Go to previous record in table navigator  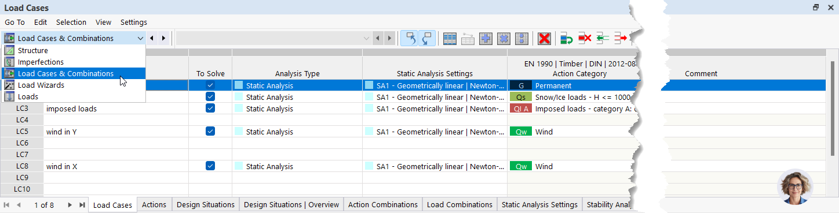point(19,205)
